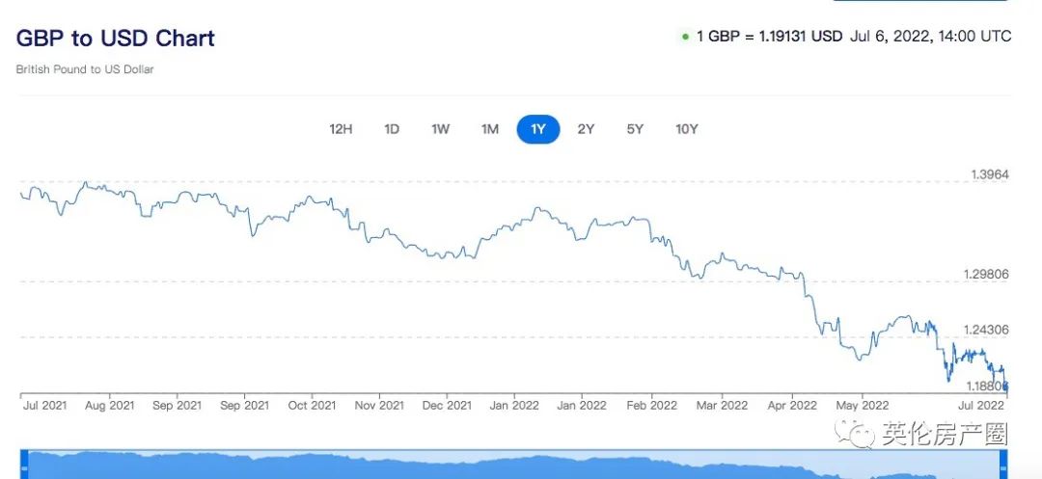Select the 12H time range tab
Viewport: 1042px width, 479px height.
341,129
